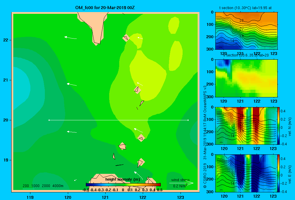The width and height of the screenshot is (295, 200).
Task: Click the island near 122E 19.5N
Action: pos(141,138)
